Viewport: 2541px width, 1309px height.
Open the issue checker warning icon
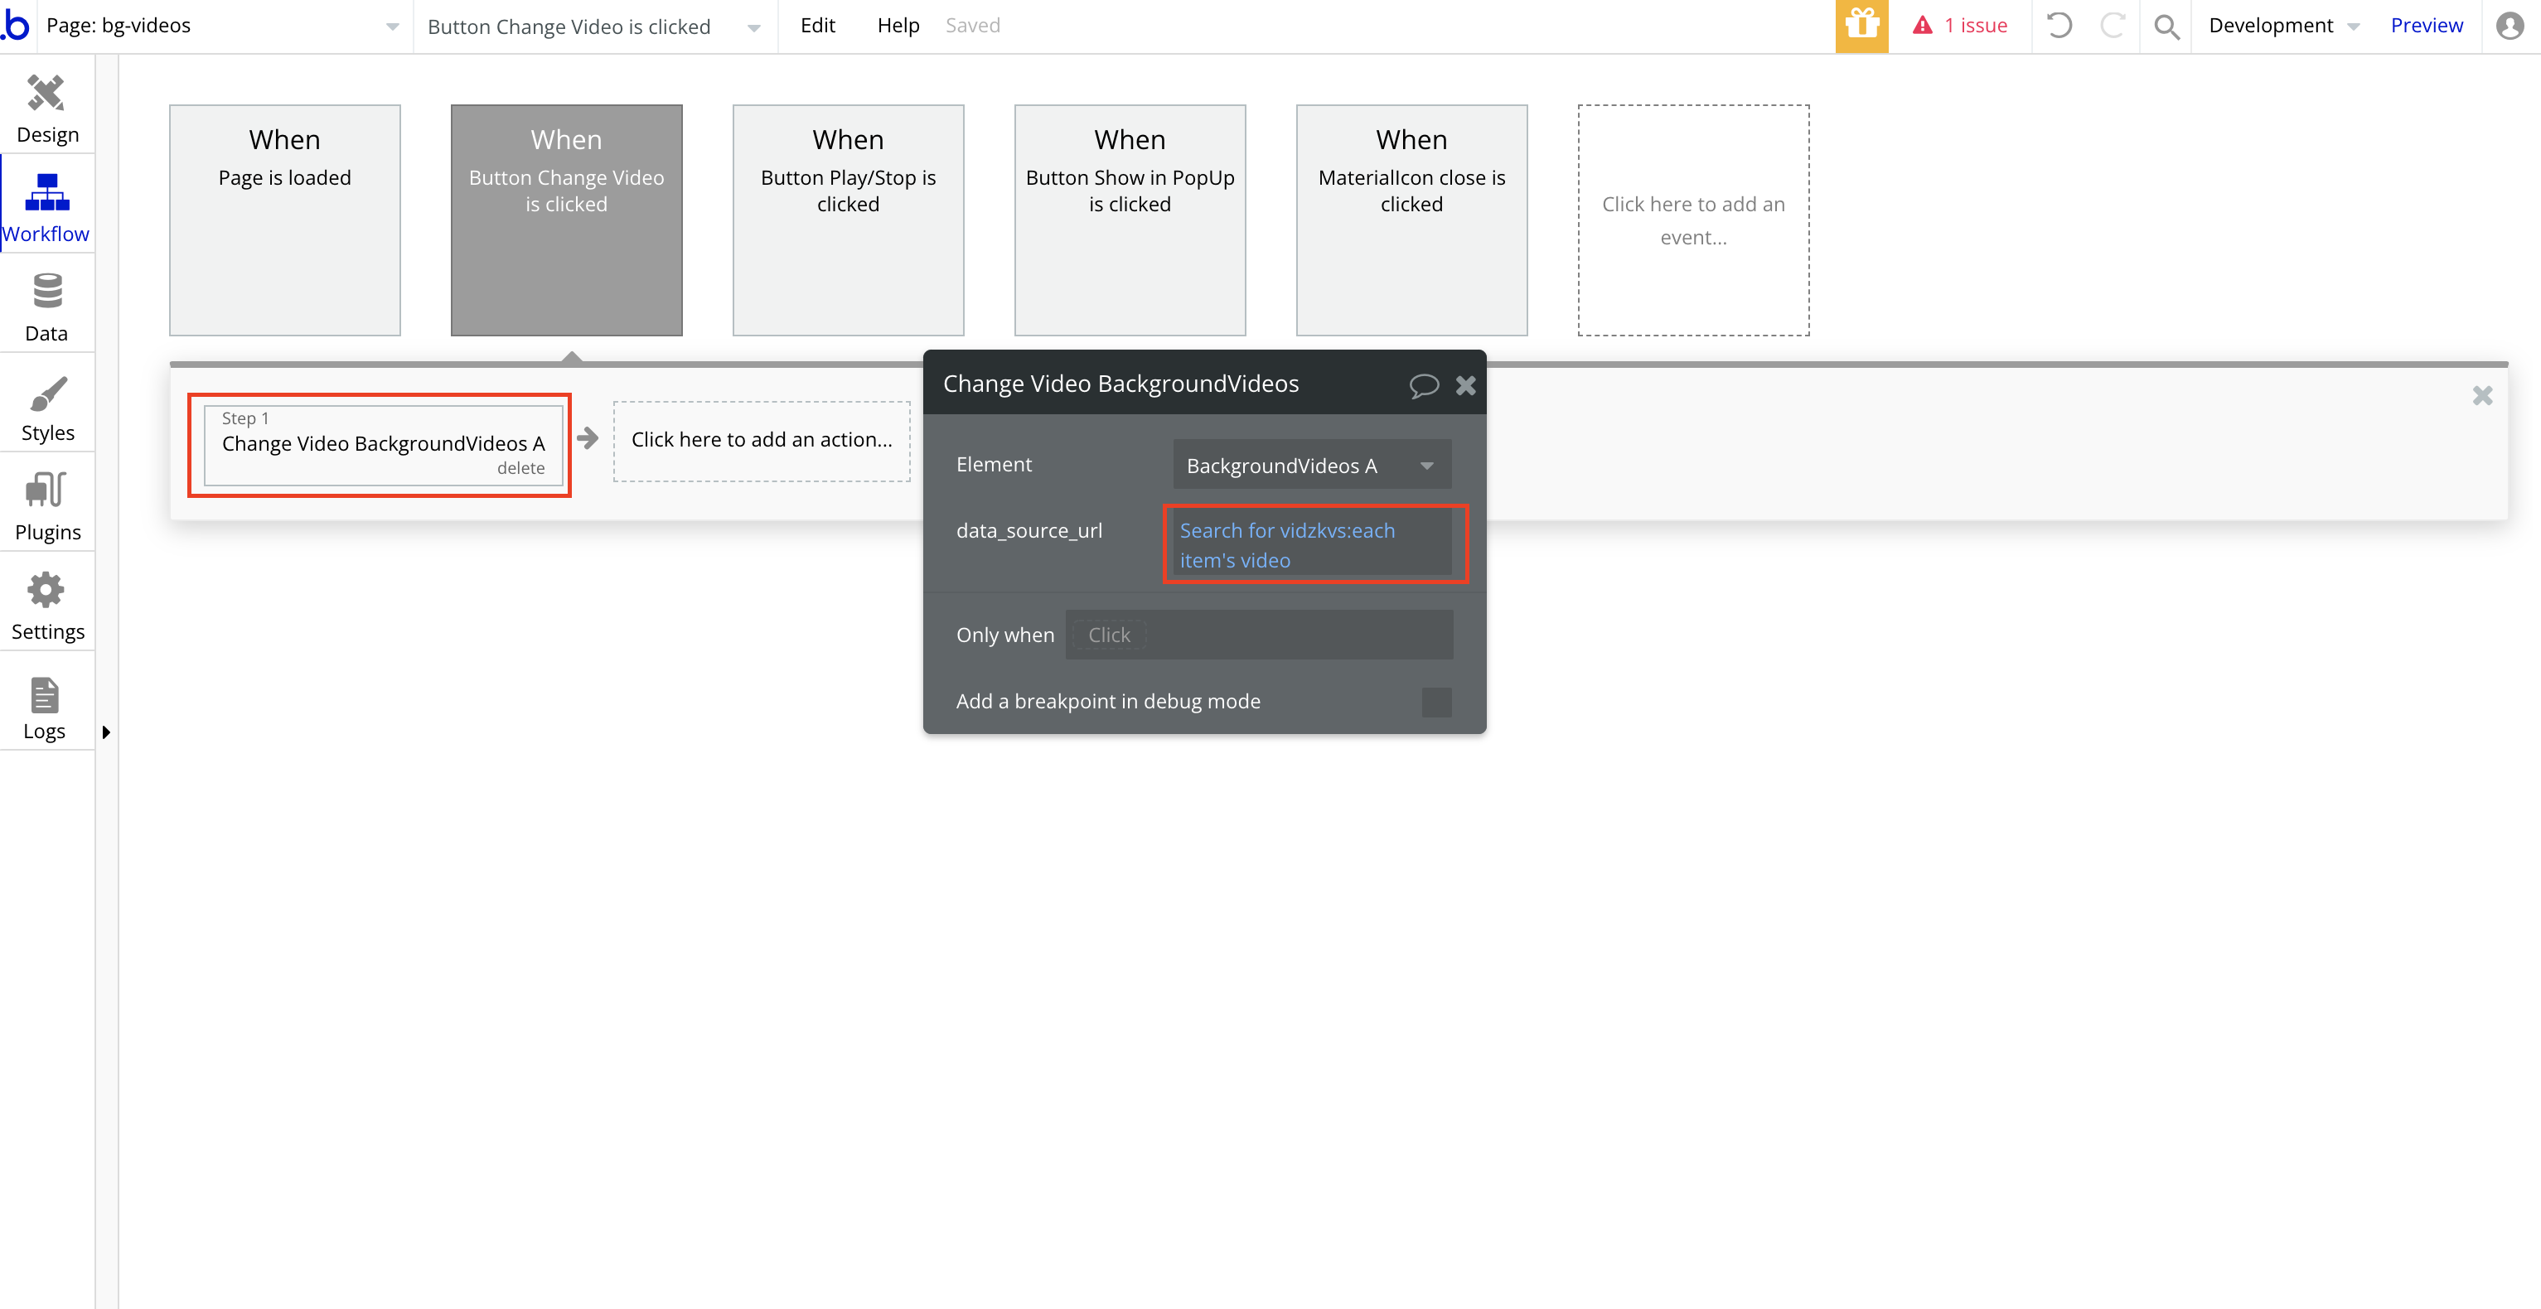(x=1923, y=26)
